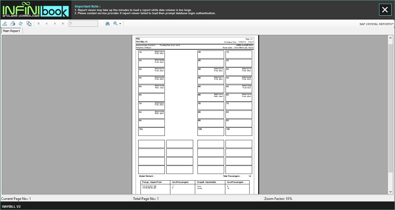
Task: Click seat box 6A in the report
Action: (x=152, y=97)
